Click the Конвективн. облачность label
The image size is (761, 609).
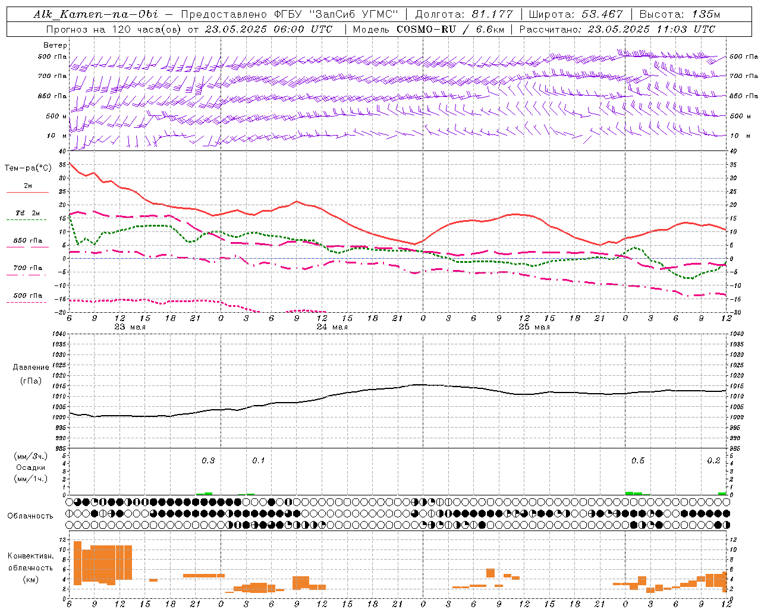point(30,561)
